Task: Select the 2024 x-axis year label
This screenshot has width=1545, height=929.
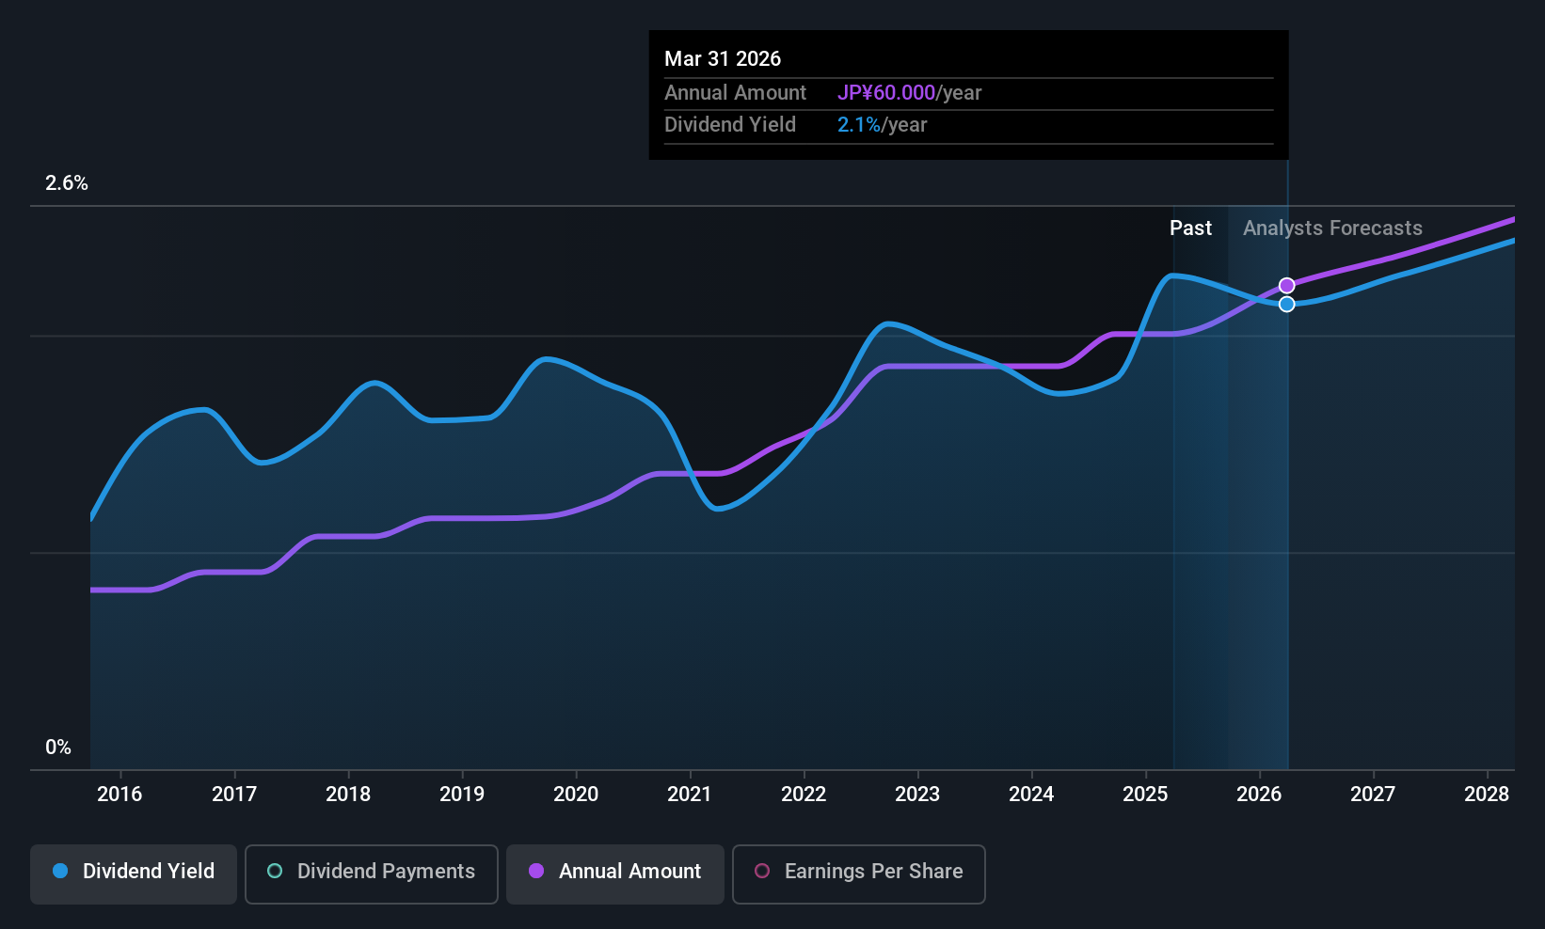Action: 1031,795
